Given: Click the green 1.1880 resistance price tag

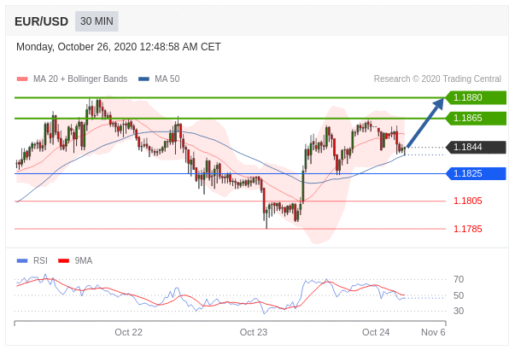Looking at the screenshot, I should (x=476, y=97).
